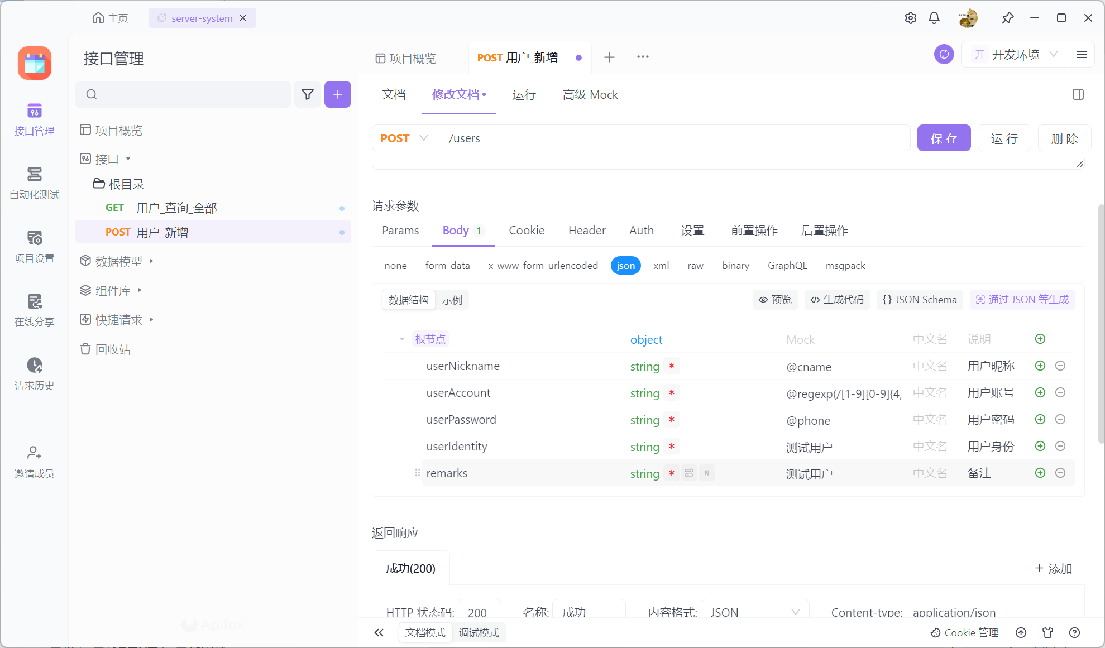The width and height of the screenshot is (1105, 648).
Task: Switch to the 文档 tab
Action: pyautogui.click(x=394, y=94)
